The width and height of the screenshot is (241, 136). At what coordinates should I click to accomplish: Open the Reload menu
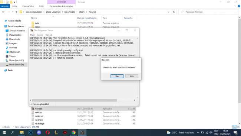[x=49, y=35]
